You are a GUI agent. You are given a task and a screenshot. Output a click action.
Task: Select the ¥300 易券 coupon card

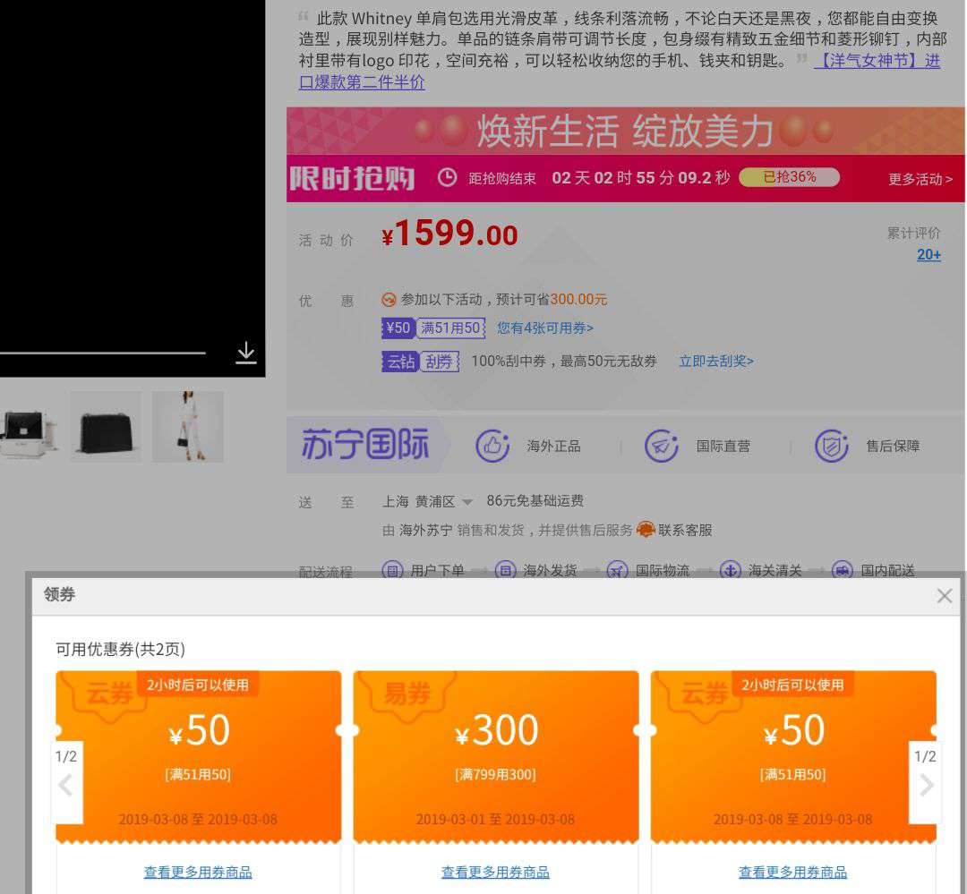pos(496,756)
